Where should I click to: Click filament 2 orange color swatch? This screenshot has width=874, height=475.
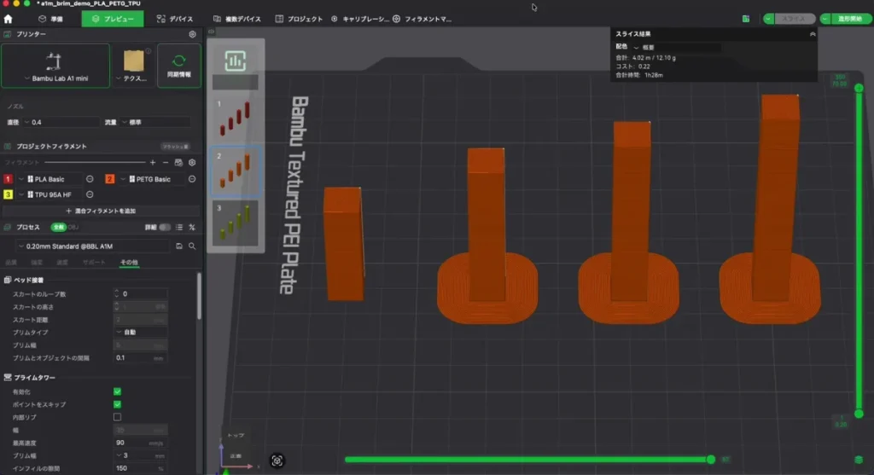tap(109, 179)
